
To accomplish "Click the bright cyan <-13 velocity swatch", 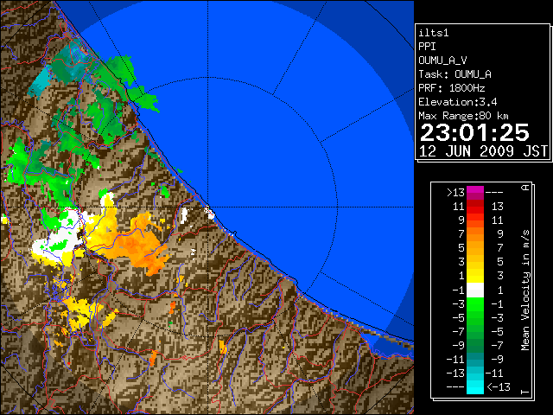I will click(x=475, y=387).
